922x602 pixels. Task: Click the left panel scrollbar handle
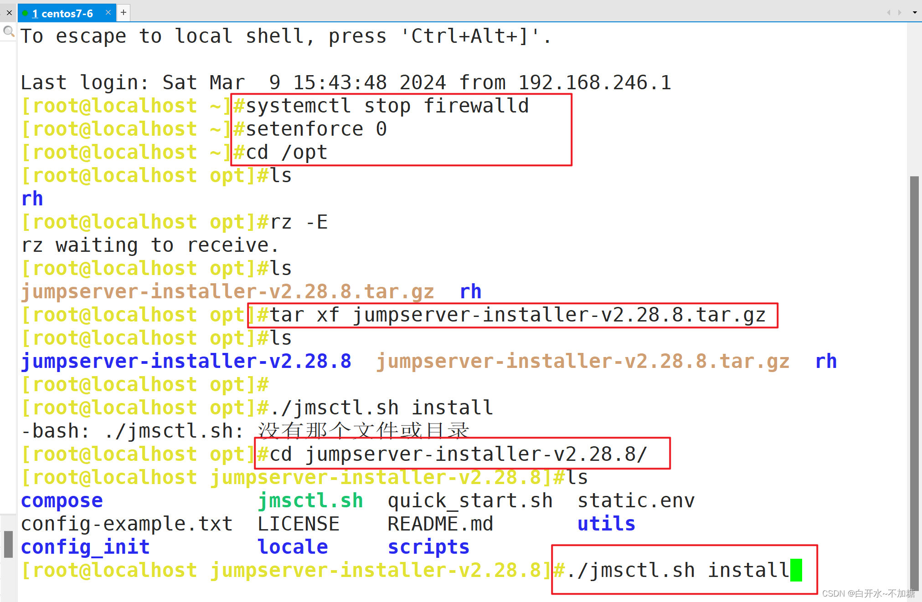(x=8, y=544)
